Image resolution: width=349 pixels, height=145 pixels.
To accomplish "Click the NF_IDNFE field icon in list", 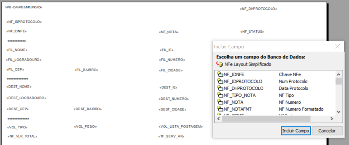I will 220,74.
